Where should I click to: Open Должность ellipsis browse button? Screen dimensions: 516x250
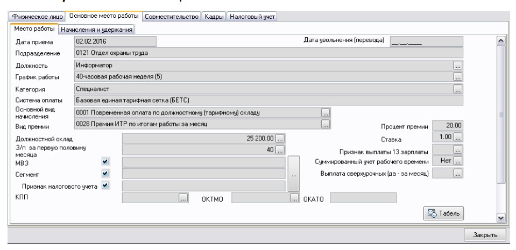458,65
